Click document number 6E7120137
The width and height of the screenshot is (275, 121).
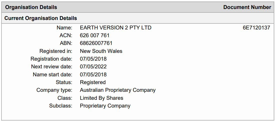click(x=256, y=28)
